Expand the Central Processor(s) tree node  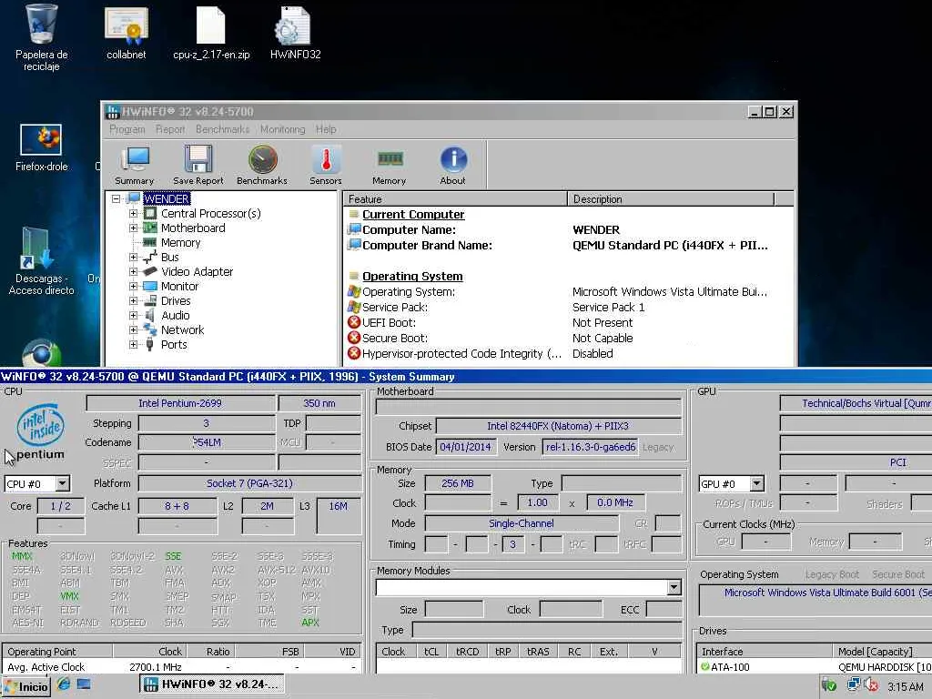click(x=134, y=214)
